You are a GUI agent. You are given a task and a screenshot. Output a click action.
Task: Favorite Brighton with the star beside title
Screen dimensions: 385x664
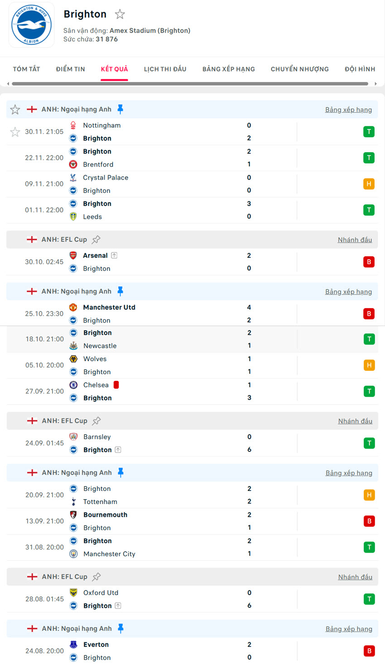[x=120, y=14]
